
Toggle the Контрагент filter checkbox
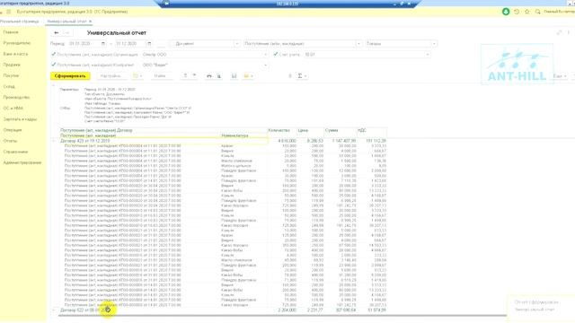tap(54, 65)
